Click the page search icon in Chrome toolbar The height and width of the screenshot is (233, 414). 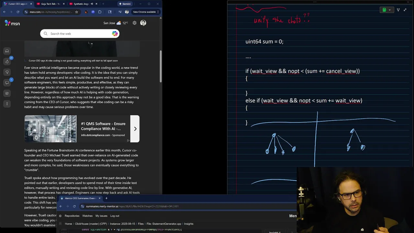pyautogui.click(x=110, y=12)
